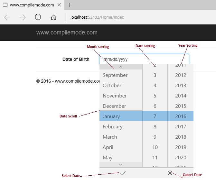Select the www.compilemode.com browser tab
This screenshot has width=216, height=185.
(x=31, y=5)
